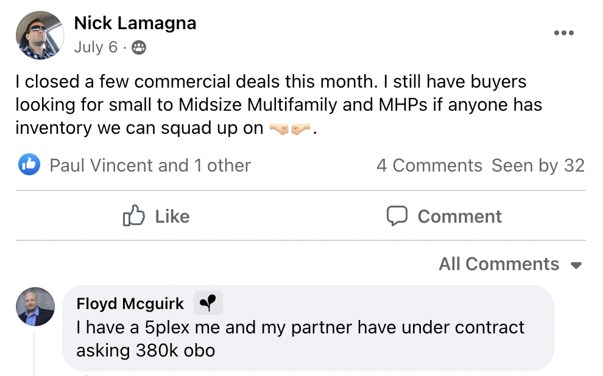
Task: Click the post text about commercial deals
Action: 270,105
